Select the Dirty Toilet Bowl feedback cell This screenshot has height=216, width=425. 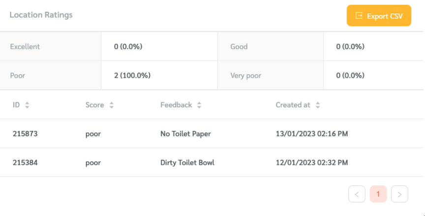pyautogui.click(x=187, y=162)
